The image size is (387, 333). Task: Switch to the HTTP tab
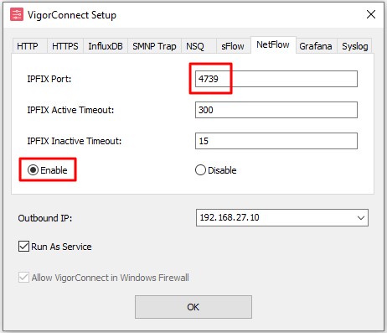click(x=29, y=46)
